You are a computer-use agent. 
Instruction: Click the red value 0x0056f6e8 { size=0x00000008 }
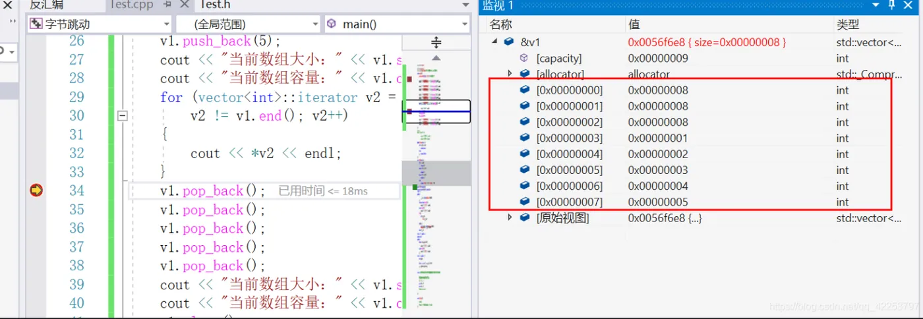coord(707,42)
